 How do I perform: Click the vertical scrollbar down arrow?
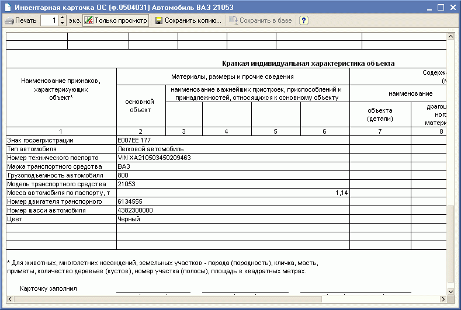click(450, 291)
